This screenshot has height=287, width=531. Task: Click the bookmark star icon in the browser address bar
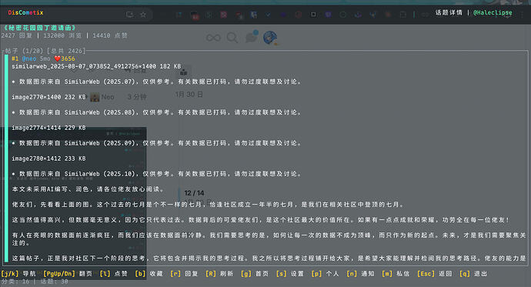coord(143,15)
